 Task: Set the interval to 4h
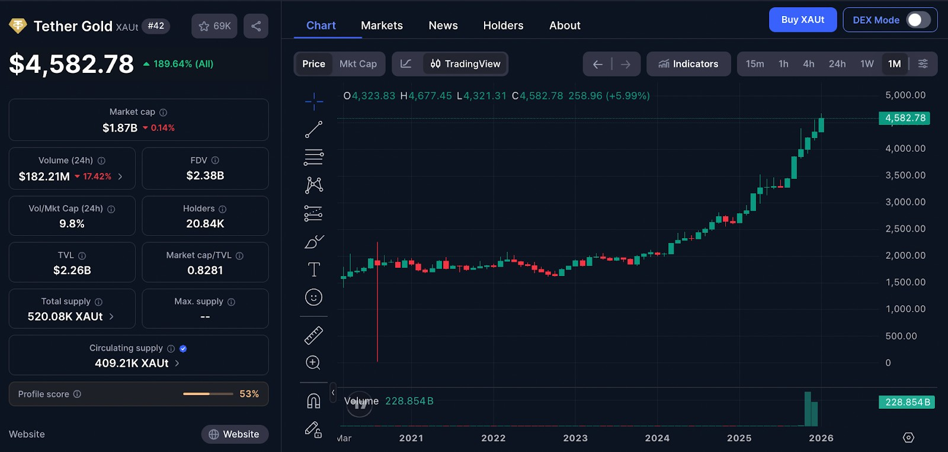[x=809, y=64]
